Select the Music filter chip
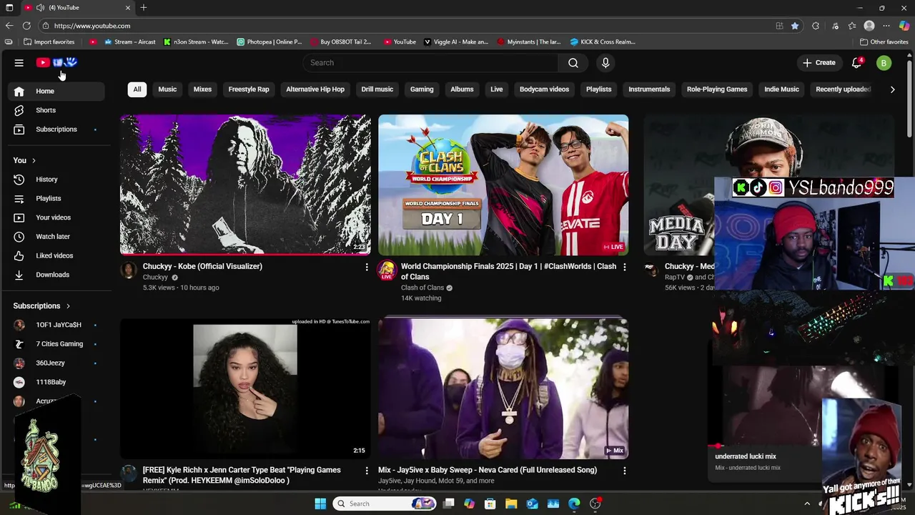915x515 pixels. point(167,89)
